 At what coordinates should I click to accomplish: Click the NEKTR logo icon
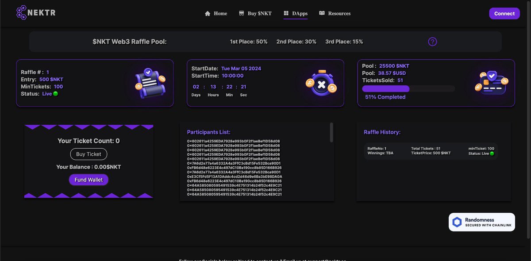point(21,12)
